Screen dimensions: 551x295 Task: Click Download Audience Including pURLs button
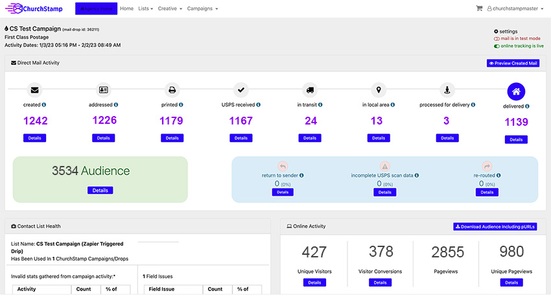[495, 227]
